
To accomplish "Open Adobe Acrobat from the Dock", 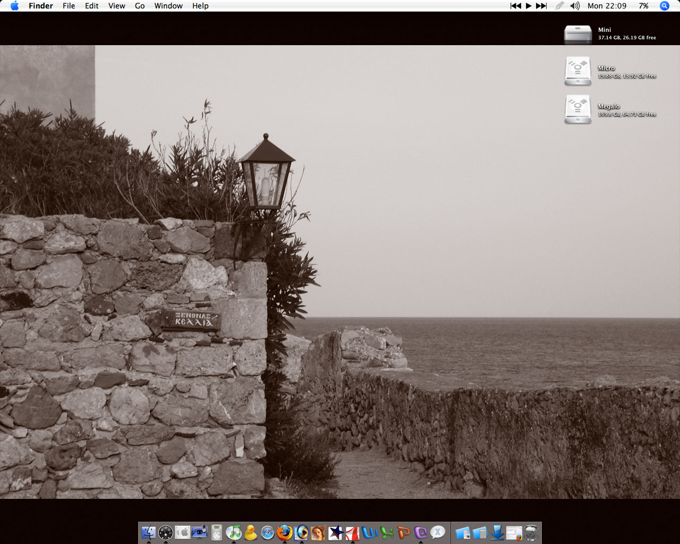I will (x=352, y=532).
